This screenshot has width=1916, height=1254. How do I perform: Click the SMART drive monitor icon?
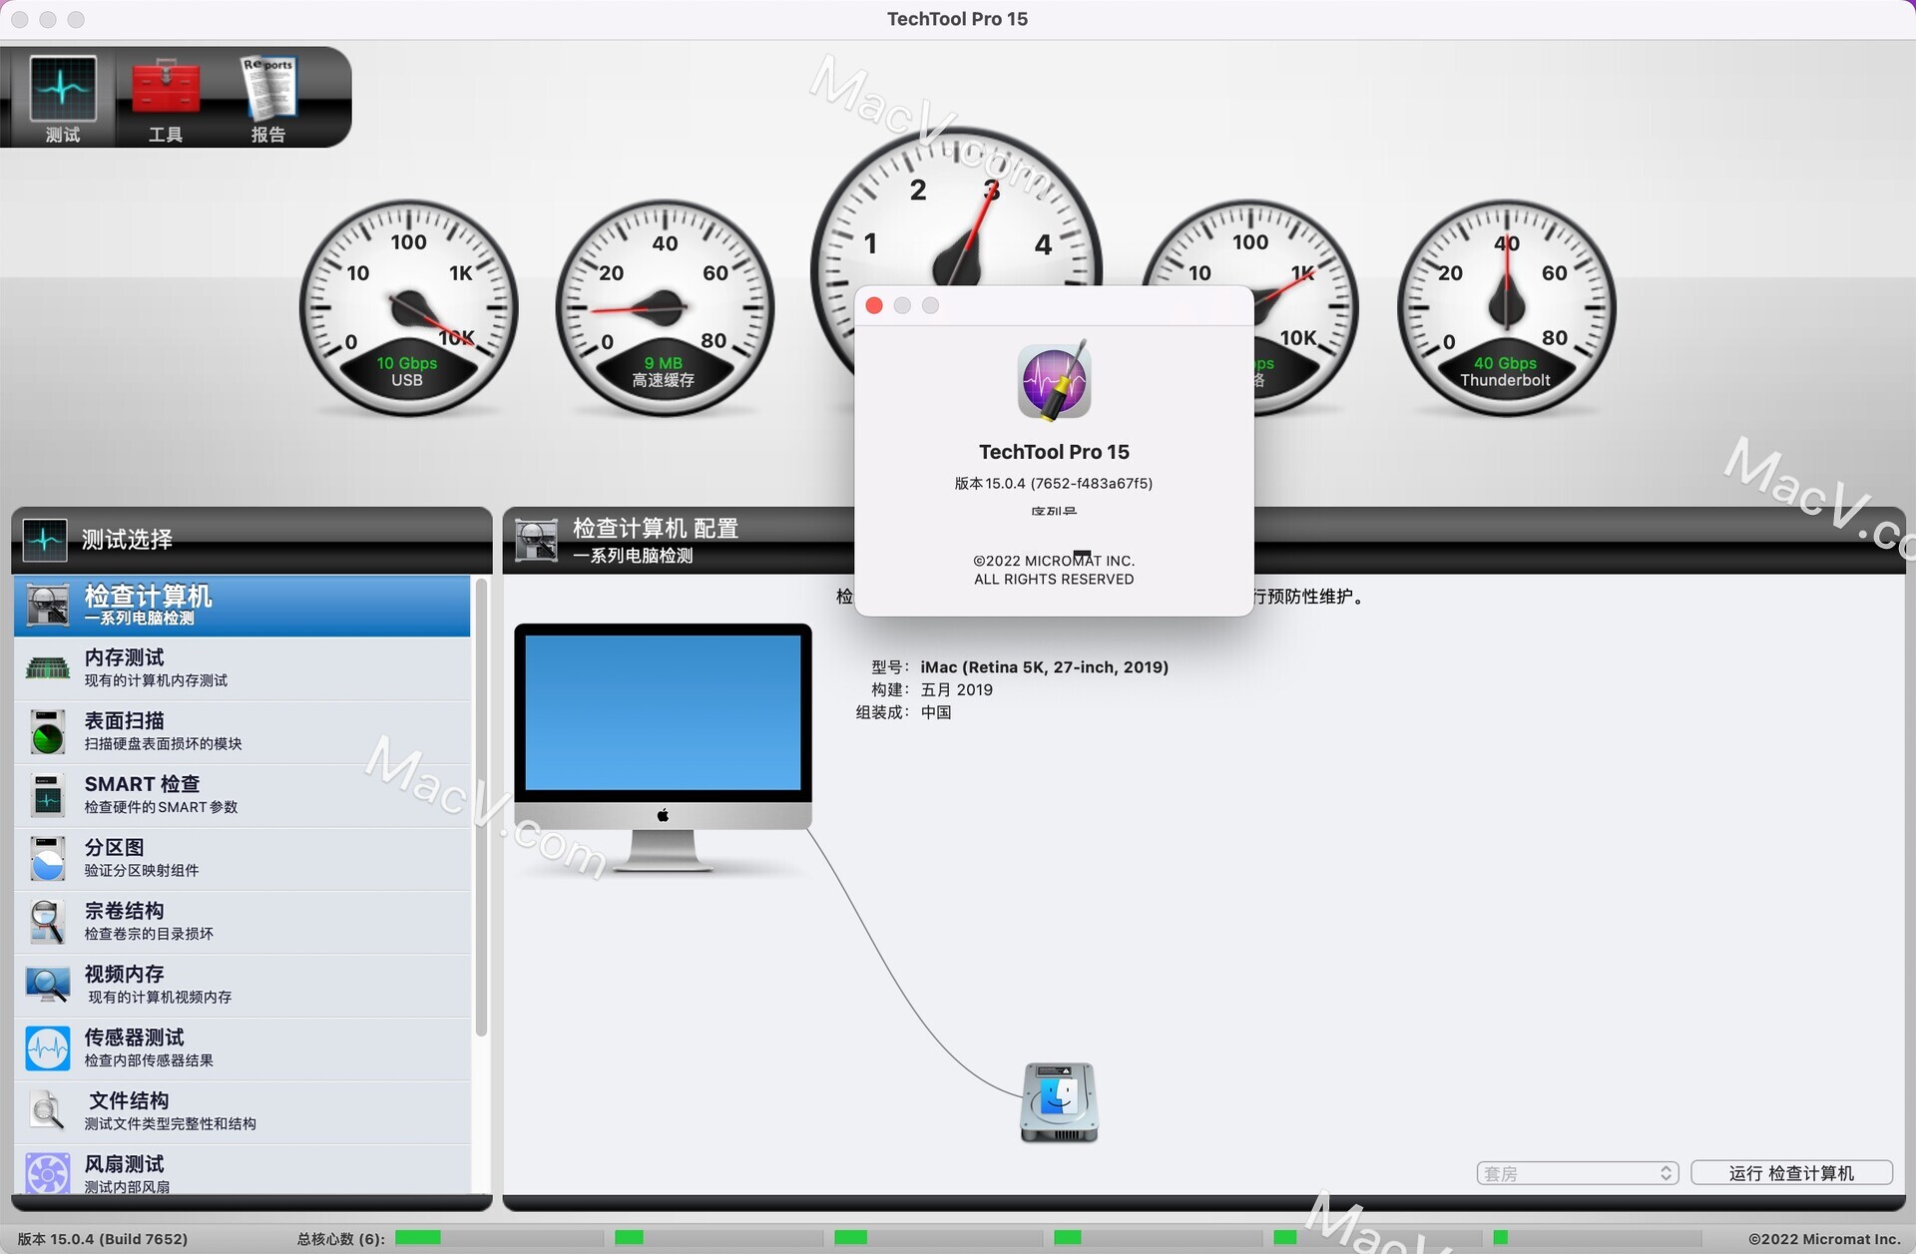point(47,795)
